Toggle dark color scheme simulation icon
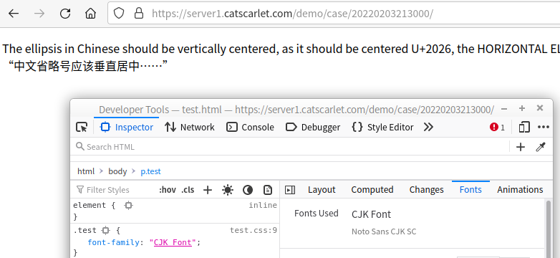 pyautogui.click(x=248, y=190)
